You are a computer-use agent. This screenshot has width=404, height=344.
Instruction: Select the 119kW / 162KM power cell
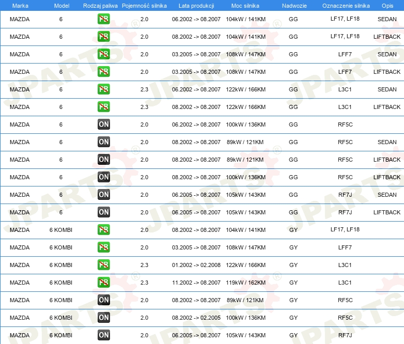coord(245,283)
